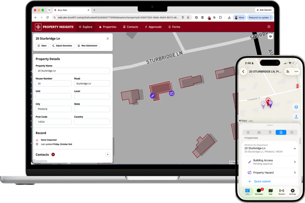The image size is (305, 203).
Task: Open Settings in phone bottom bar
Action: (292, 192)
